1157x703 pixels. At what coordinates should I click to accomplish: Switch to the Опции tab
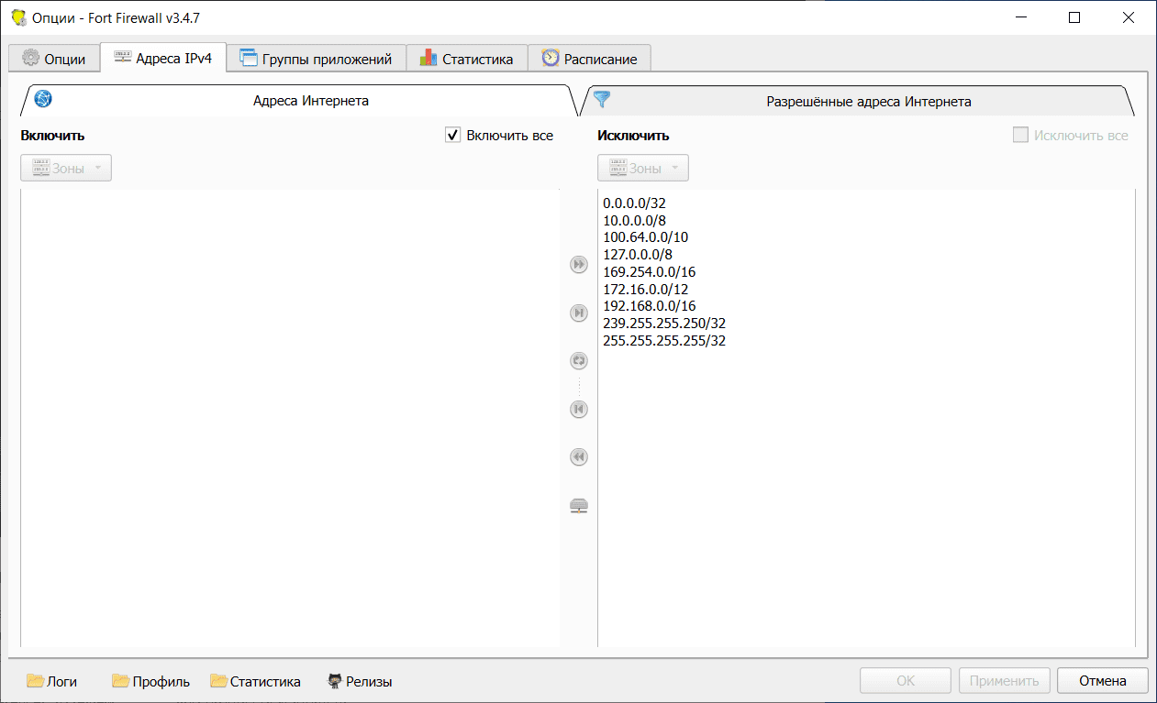coord(54,59)
